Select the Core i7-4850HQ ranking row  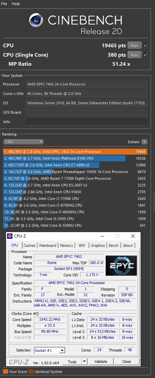tap(75, 212)
